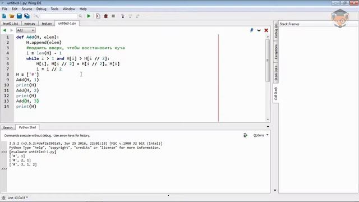359x202 pixels.
Task: Open the Python Shell Options dropdown
Action: pos(261,135)
